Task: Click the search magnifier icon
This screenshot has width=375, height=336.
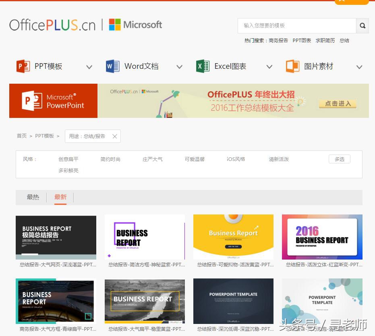Action: [x=363, y=26]
